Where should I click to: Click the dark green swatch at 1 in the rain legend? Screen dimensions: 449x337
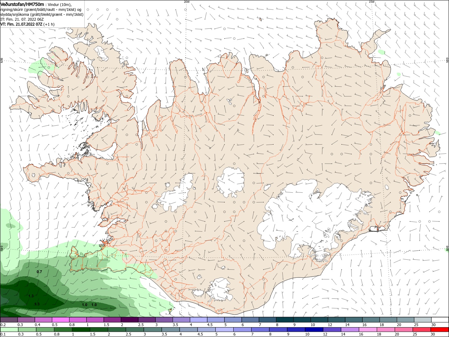pos(81,330)
